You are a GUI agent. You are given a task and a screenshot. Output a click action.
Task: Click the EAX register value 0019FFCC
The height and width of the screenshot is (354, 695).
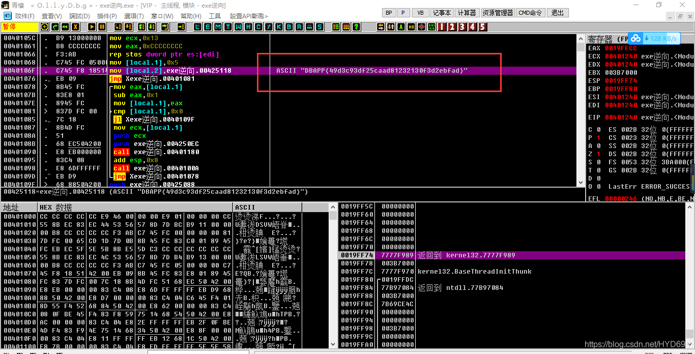621,48
